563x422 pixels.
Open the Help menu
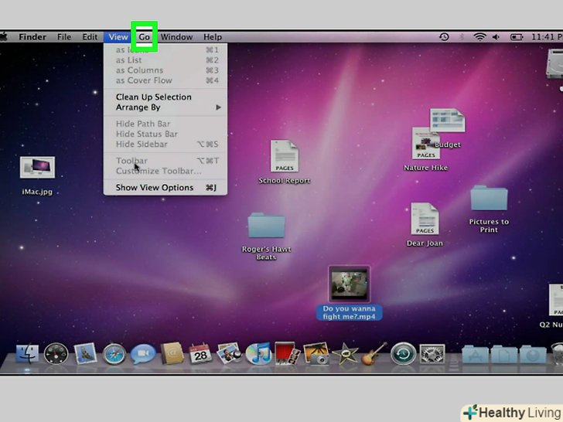point(212,37)
